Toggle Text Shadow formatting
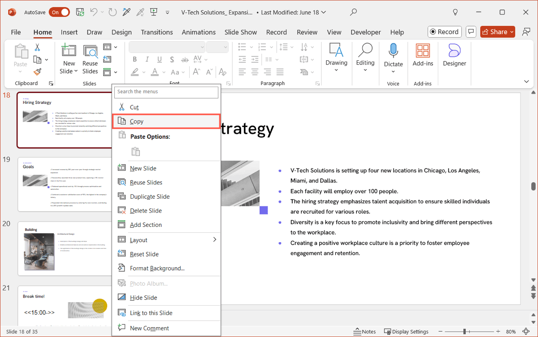This screenshot has width=538, height=337. click(x=172, y=59)
